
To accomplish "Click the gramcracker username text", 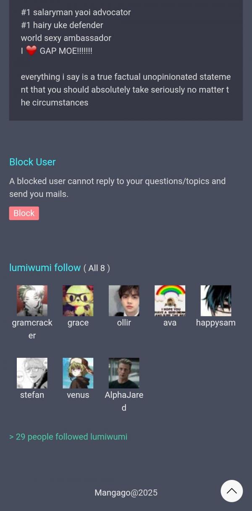I will [32, 329].
